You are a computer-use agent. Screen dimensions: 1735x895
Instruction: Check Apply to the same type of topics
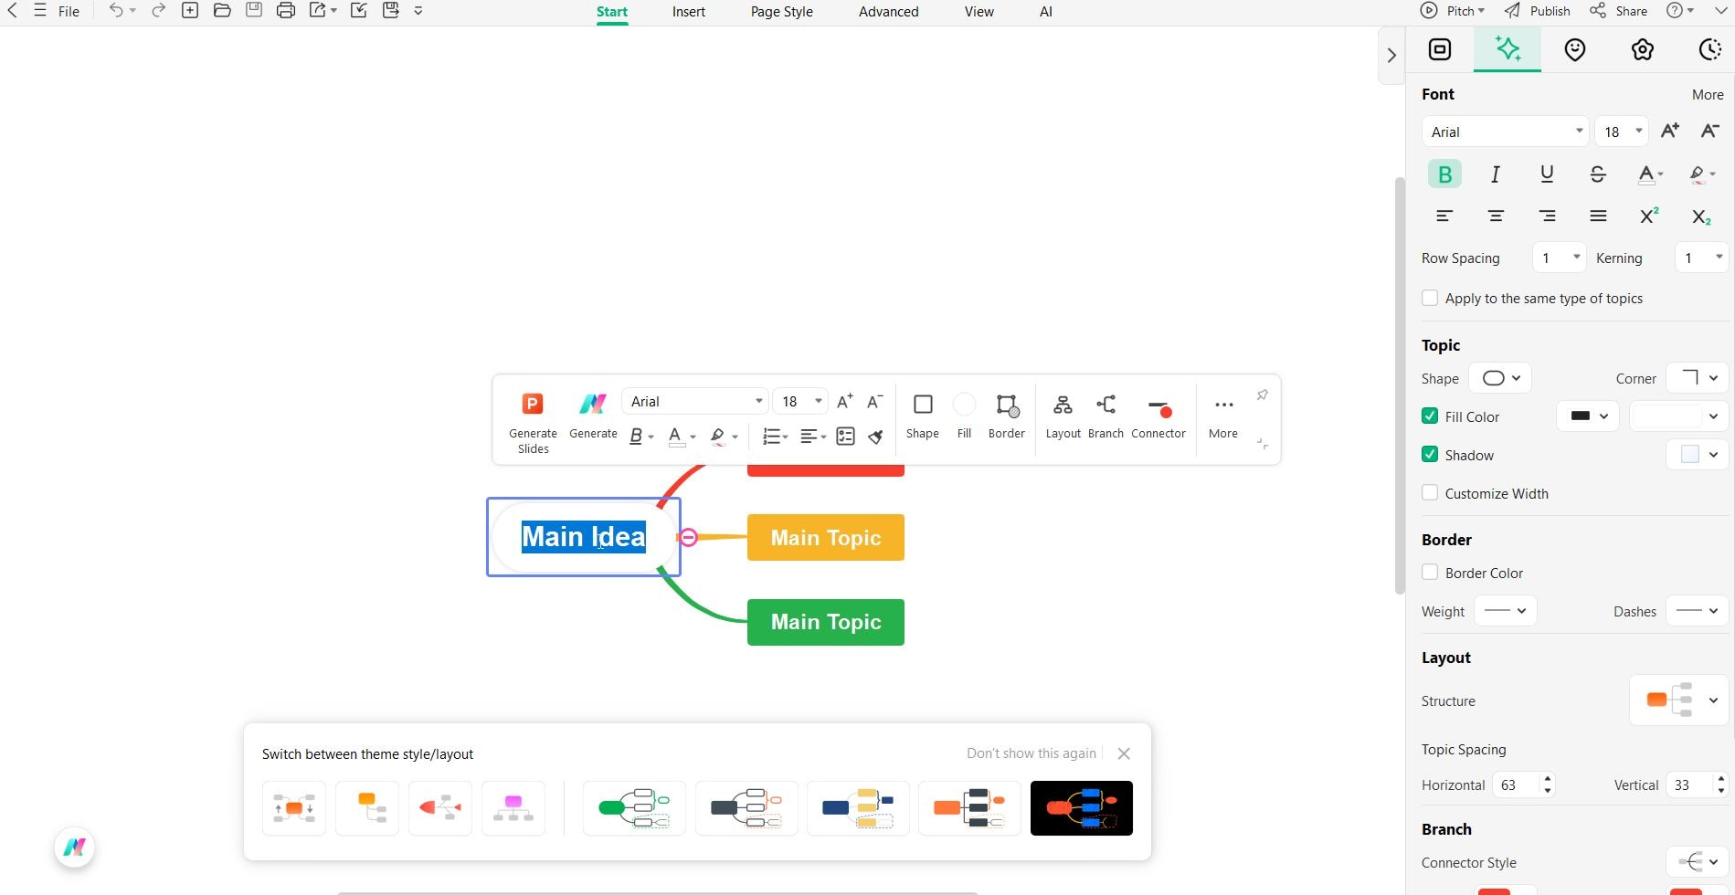pyautogui.click(x=1430, y=298)
